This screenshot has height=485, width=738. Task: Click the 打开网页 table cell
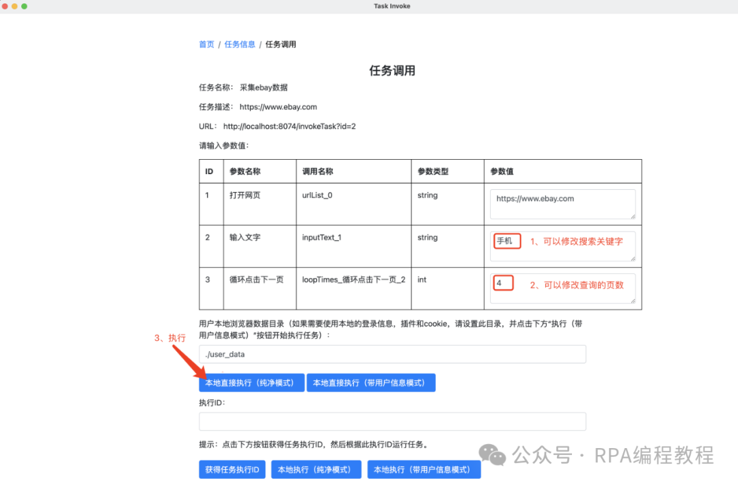pyautogui.click(x=260, y=204)
